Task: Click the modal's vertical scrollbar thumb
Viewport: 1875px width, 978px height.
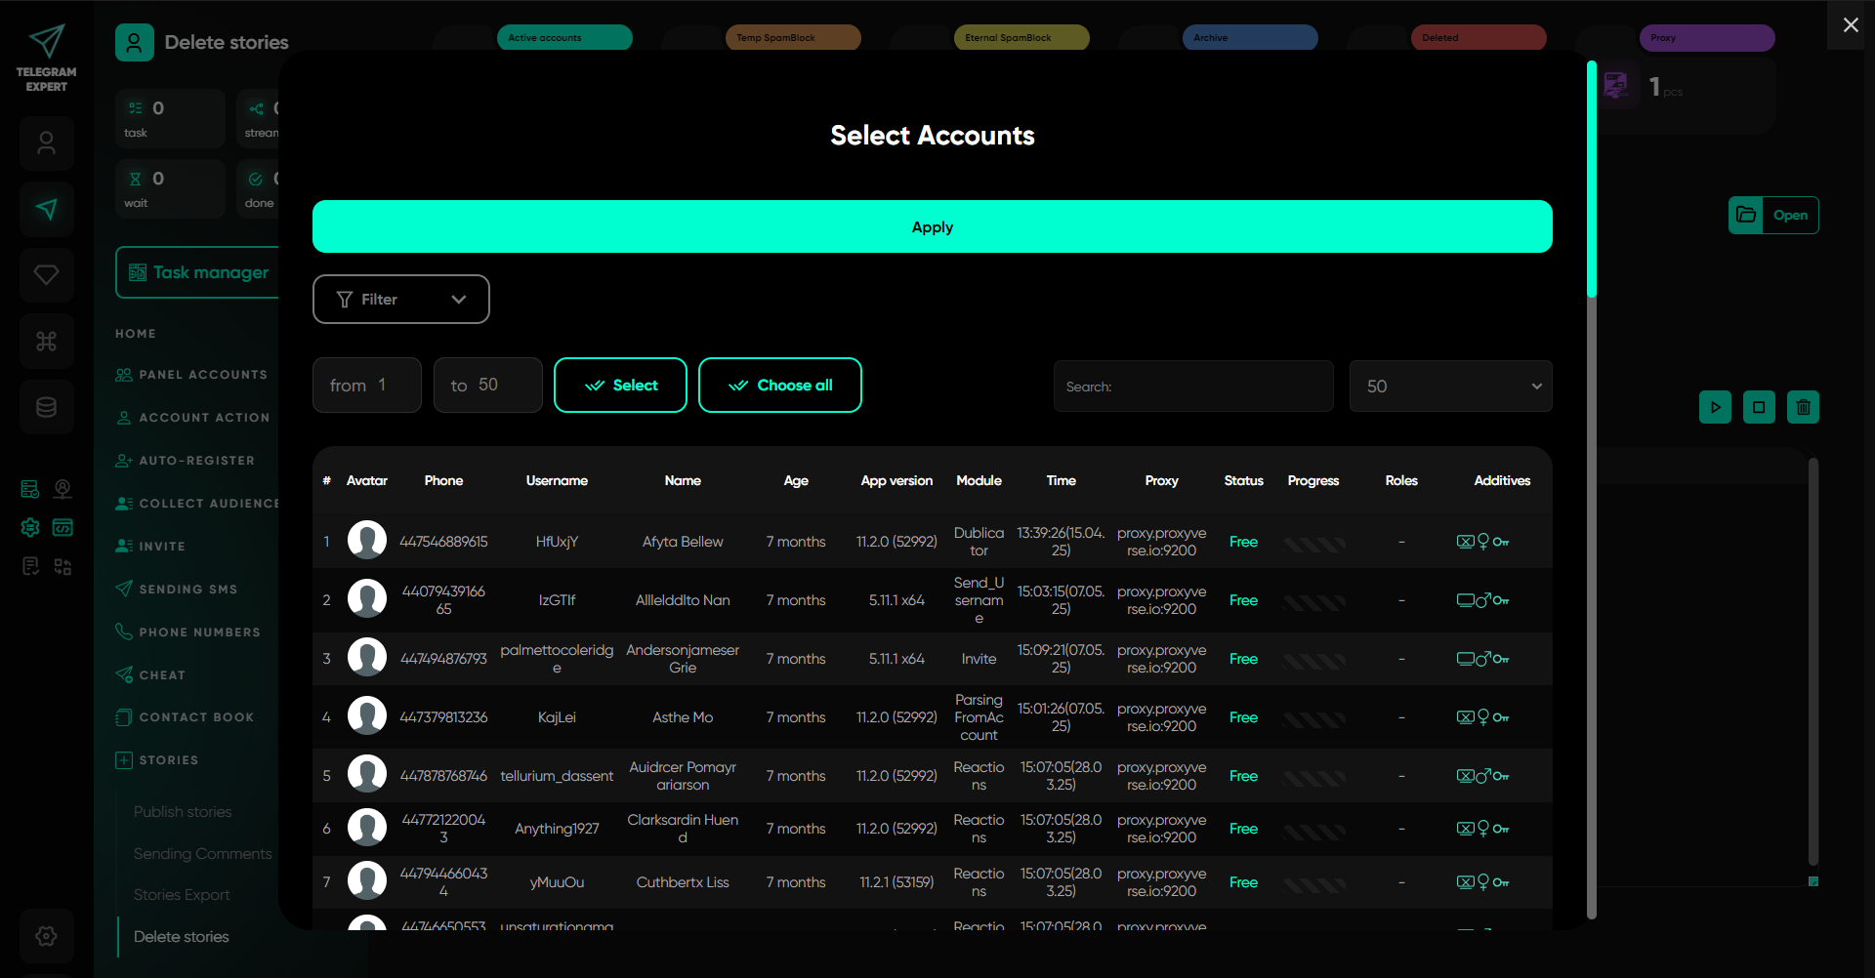Action: click(1591, 181)
